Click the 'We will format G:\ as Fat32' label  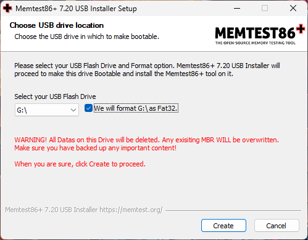click(x=136, y=108)
